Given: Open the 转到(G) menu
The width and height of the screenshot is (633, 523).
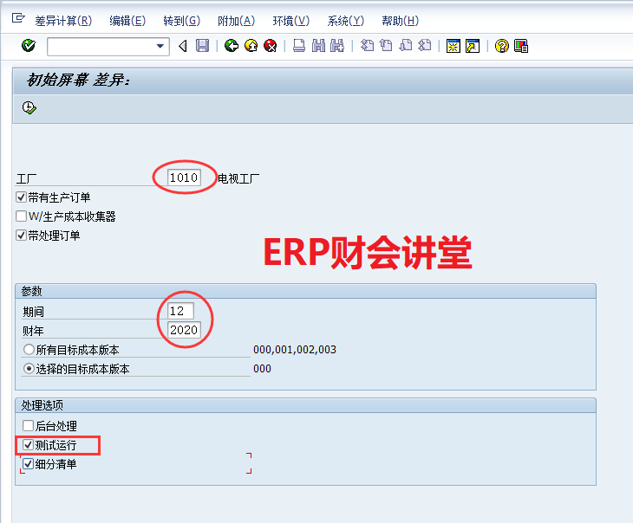Looking at the screenshot, I should click(181, 21).
